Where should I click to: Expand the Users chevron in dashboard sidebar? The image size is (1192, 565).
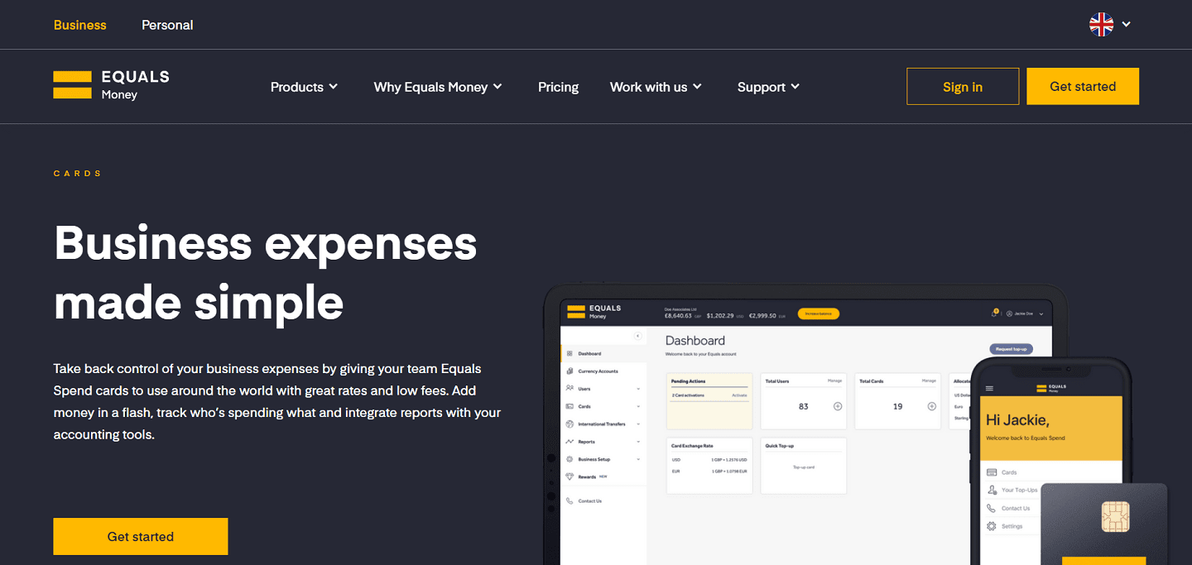pos(638,389)
